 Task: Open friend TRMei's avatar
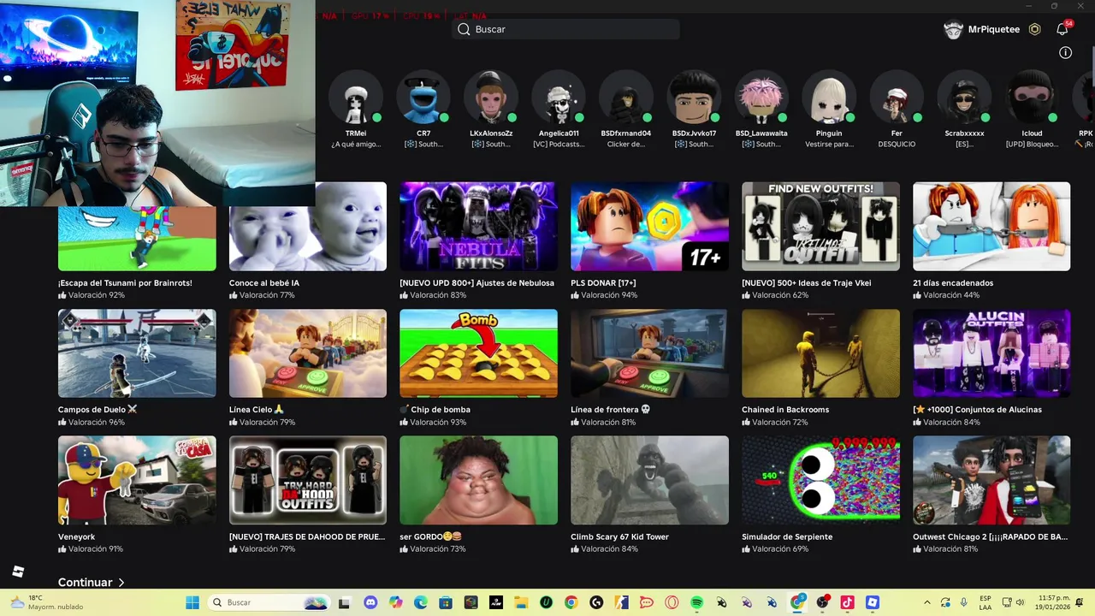pos(356,98)
